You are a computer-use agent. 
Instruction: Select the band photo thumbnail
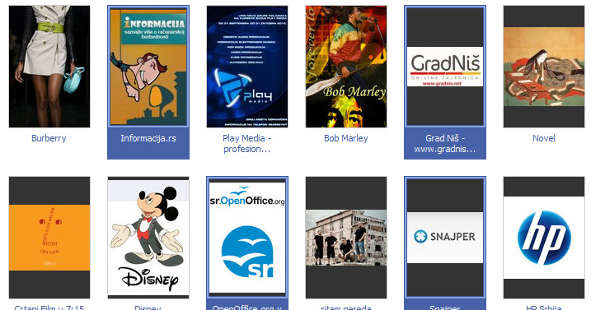(346, 238)
